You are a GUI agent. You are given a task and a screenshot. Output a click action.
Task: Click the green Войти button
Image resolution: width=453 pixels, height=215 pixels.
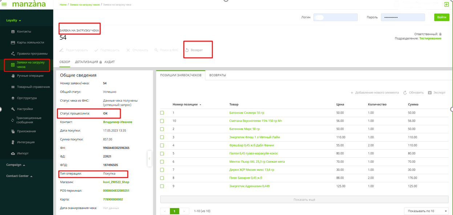point(441,17)
